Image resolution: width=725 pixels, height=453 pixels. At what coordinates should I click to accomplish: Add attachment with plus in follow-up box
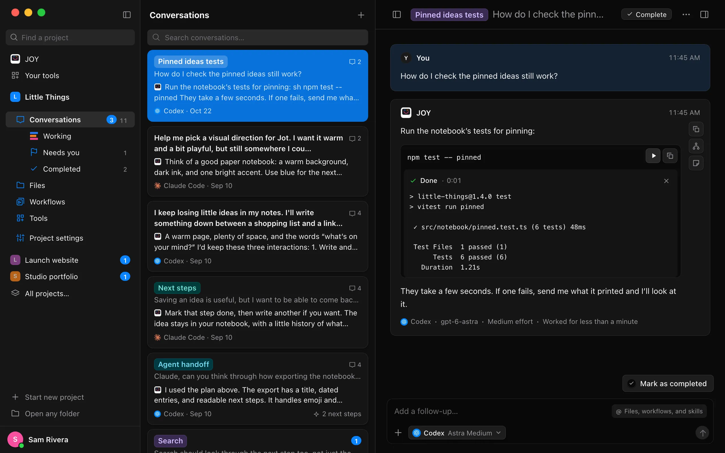398,433
